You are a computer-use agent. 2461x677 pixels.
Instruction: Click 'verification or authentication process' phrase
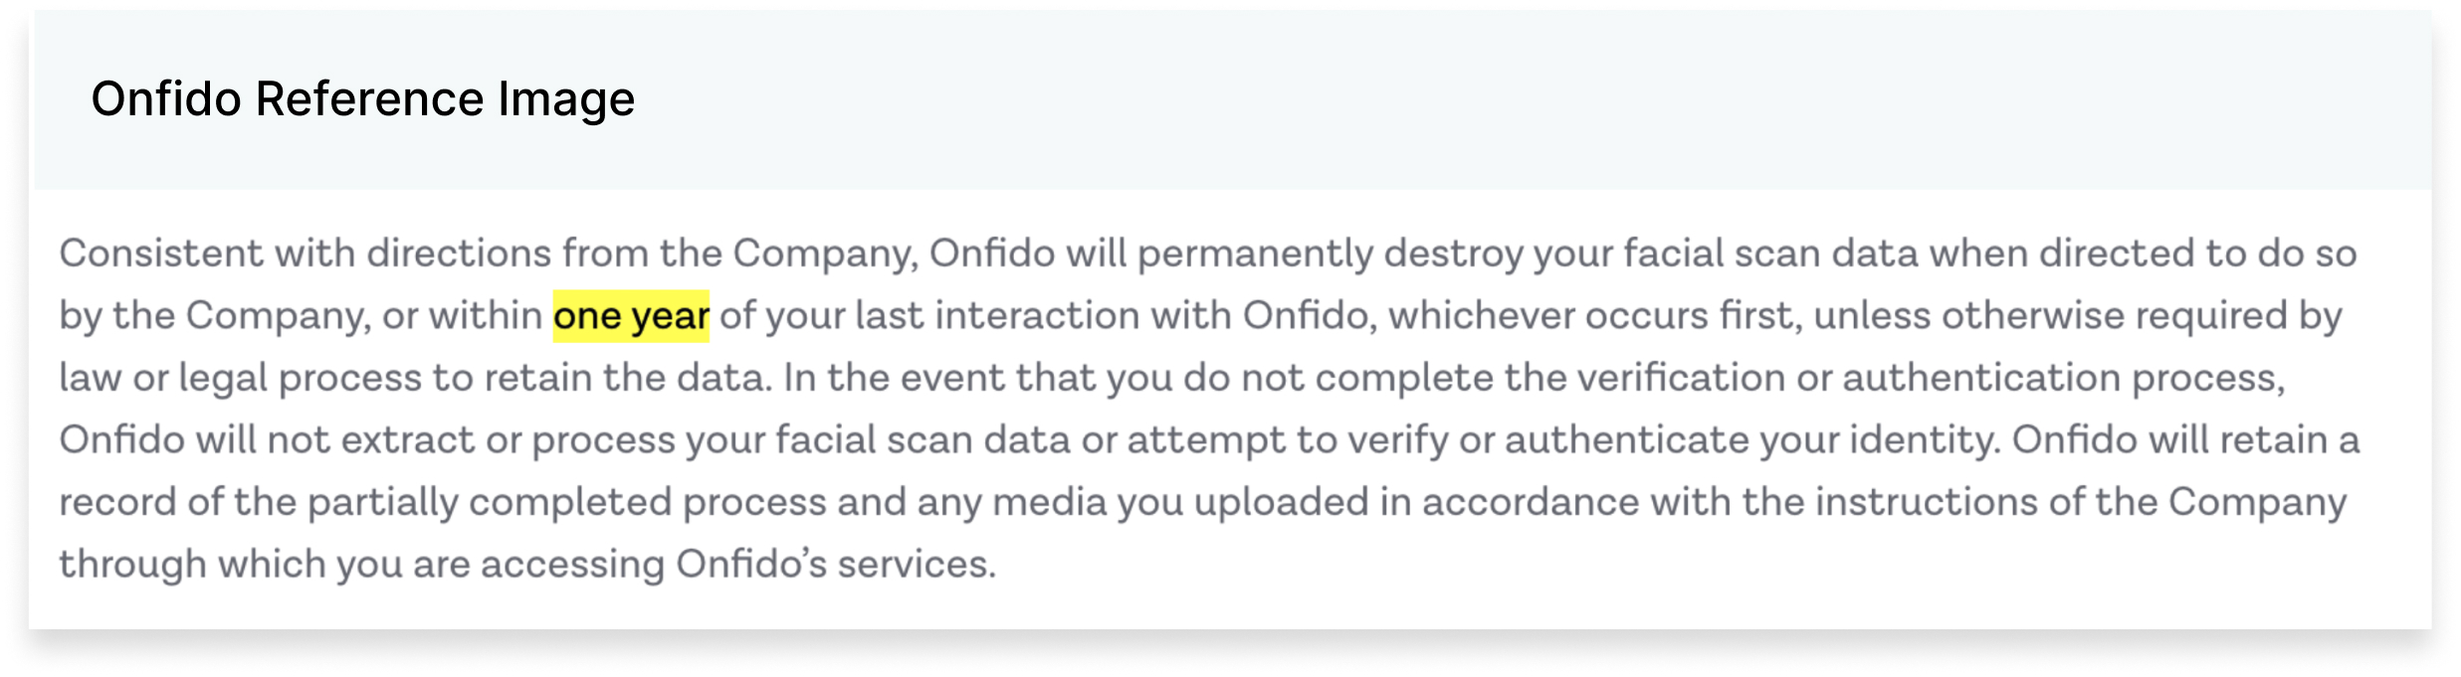point(1930,379)
